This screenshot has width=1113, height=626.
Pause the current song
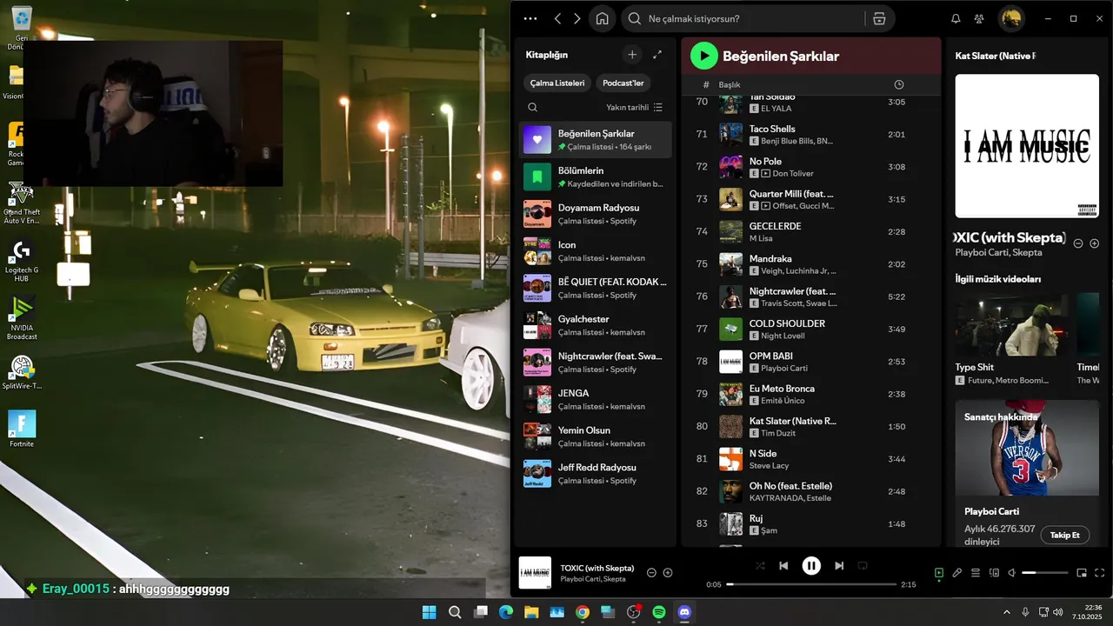(811, 566)
